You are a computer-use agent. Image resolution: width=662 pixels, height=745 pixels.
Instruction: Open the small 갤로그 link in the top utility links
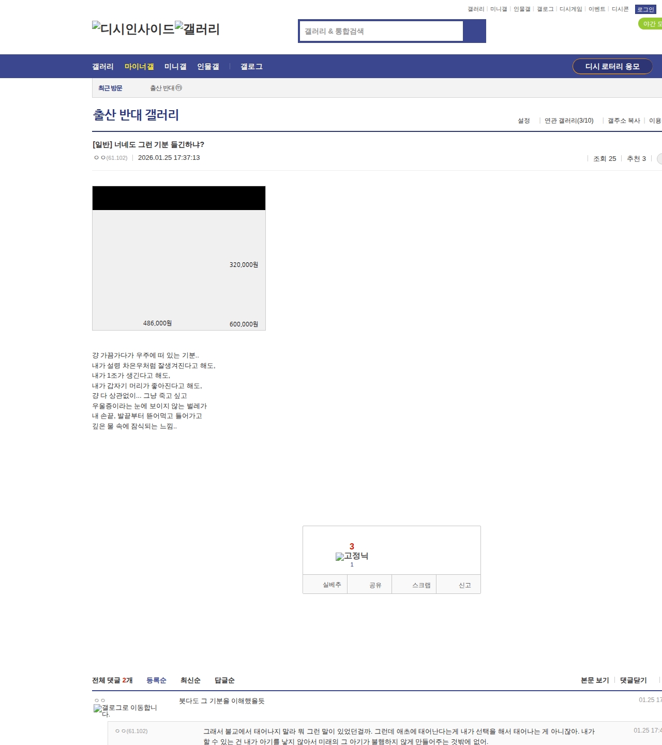545,9
